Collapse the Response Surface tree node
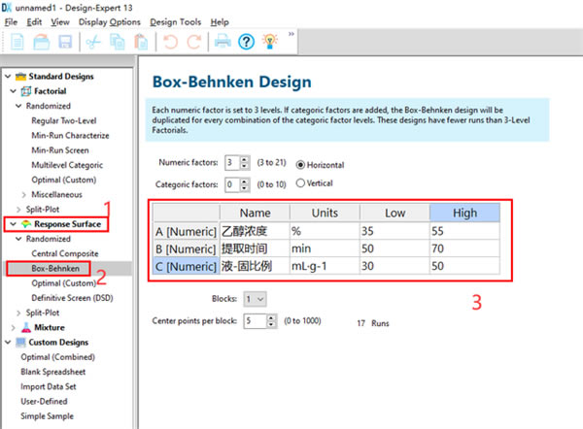The width and height of the screenshot is (583, 429). tap(14, 224)
